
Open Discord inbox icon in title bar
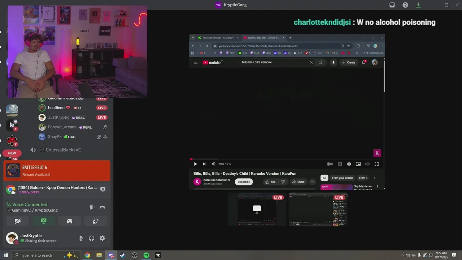tap(392, 5)
